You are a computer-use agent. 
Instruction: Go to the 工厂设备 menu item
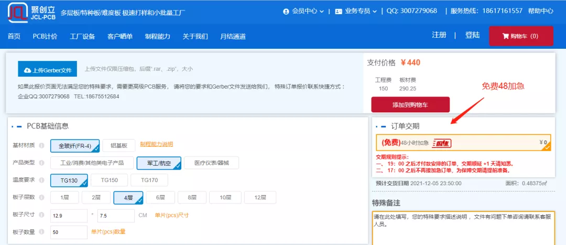click(82, 36)
